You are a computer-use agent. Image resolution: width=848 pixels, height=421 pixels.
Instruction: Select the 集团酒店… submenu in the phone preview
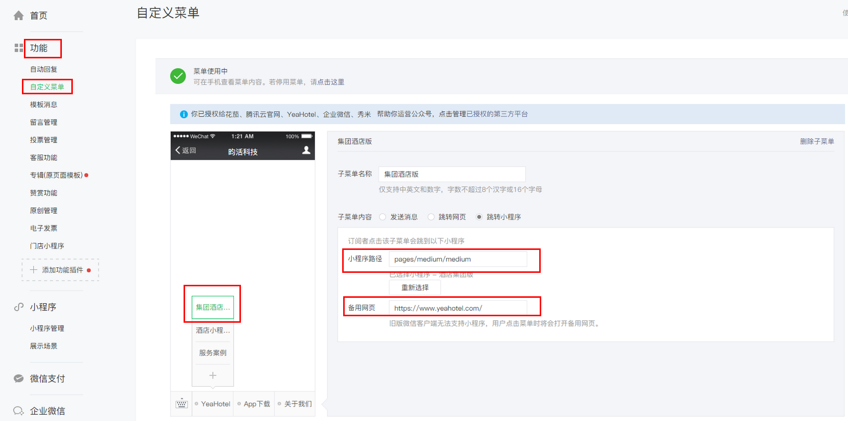coord(212,307)
